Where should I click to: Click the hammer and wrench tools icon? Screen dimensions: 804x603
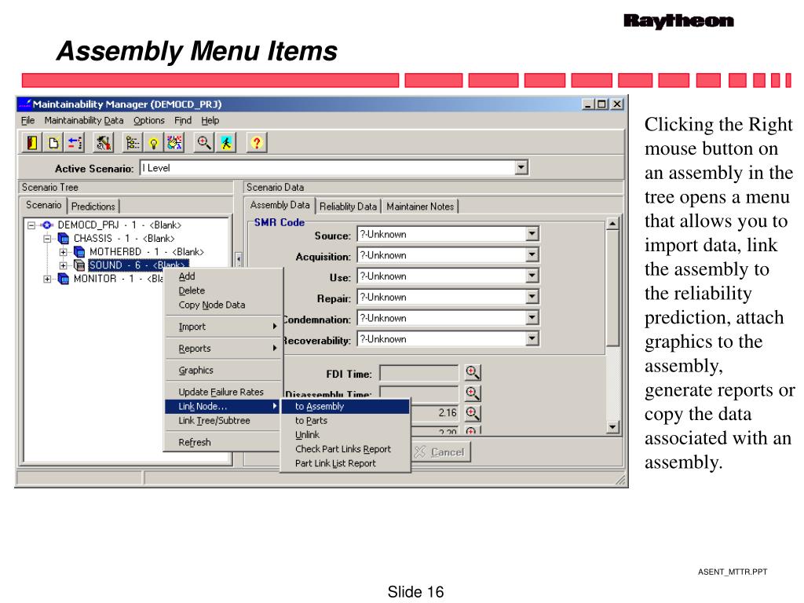pyautogui.click(x=103, y=143)
